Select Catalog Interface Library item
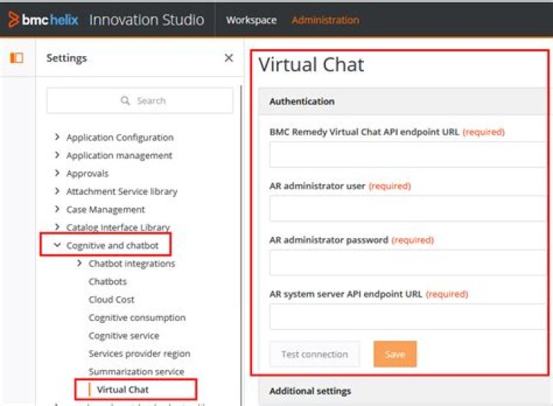 click(118, 227)
